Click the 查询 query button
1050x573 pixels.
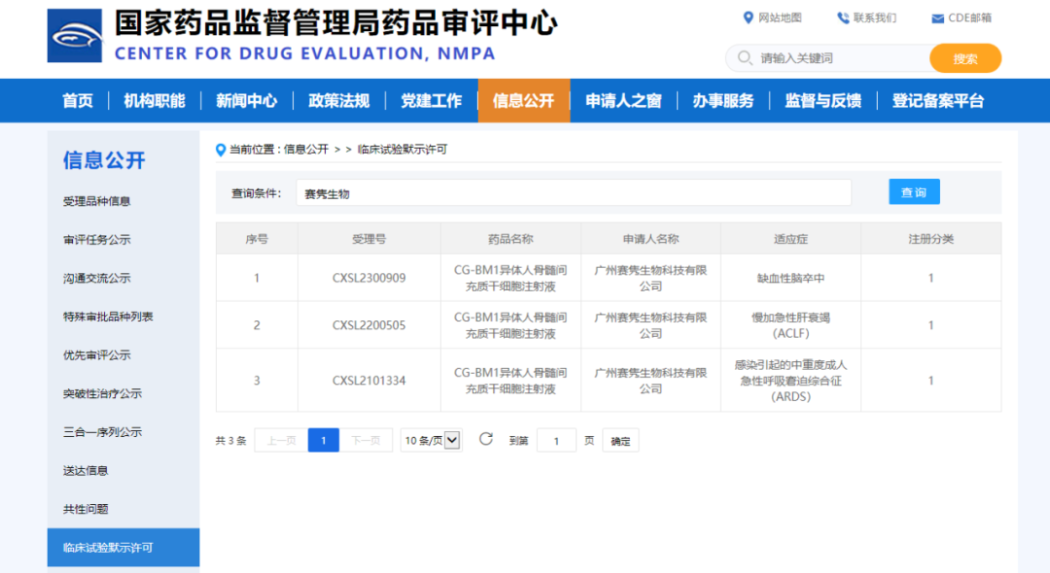coord(914,191)
